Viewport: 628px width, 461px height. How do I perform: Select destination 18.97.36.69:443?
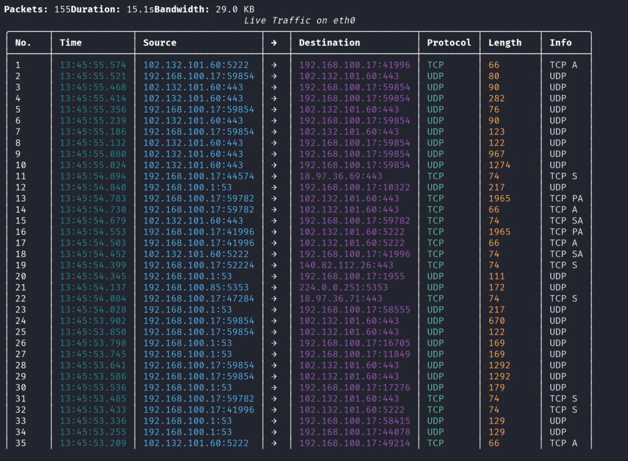click(x=340, y=176)
